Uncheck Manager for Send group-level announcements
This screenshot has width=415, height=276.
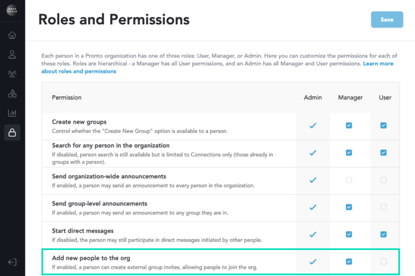pyautogui.click(x=349, y=207)
